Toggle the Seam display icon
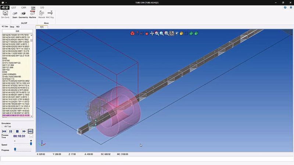This screenshot has width=294, height=165. (15, 14)
